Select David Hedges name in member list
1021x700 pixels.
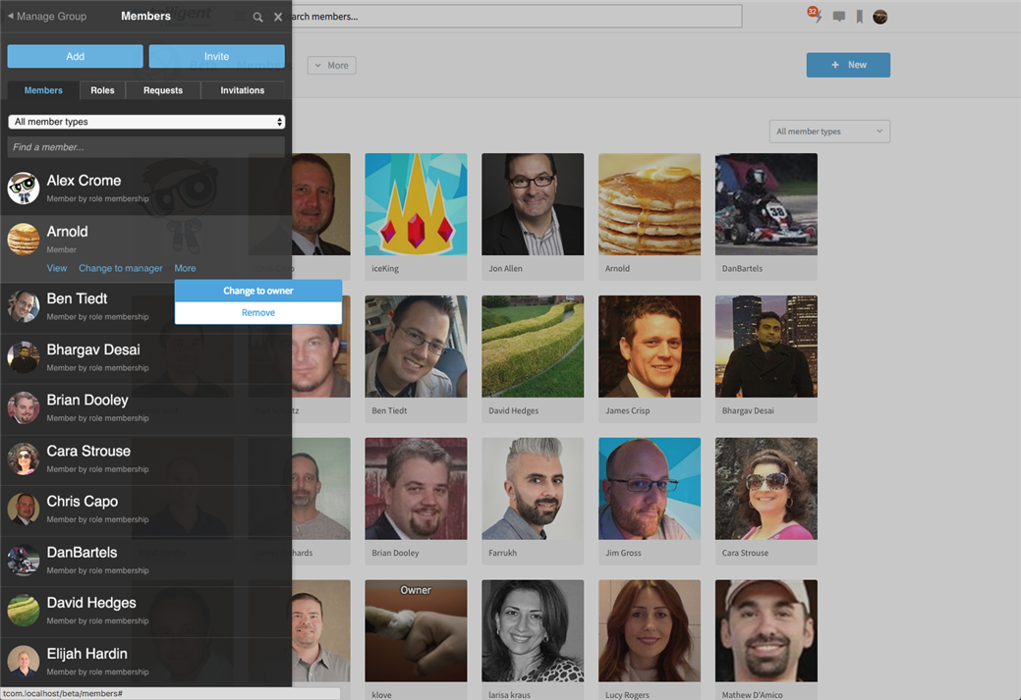click(x=91, y=603)
